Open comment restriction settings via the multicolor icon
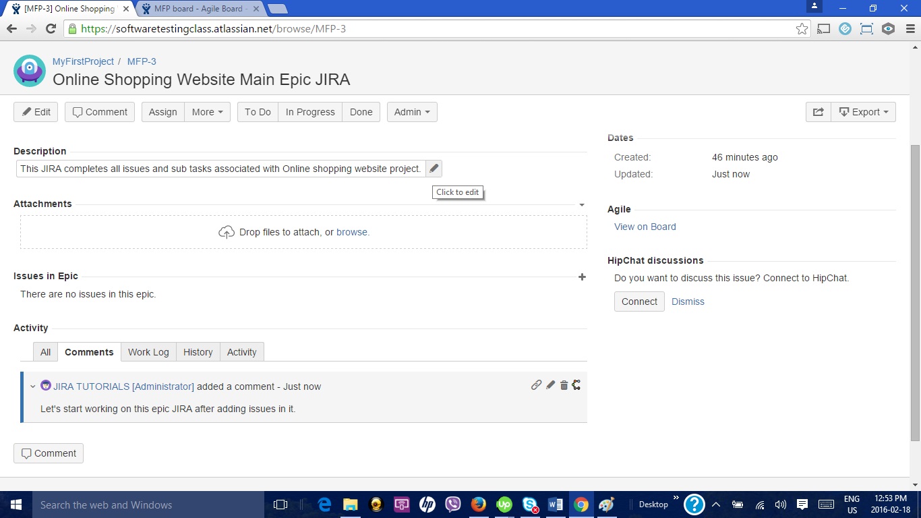This screenshot has height=518, width=921. [576, 385]
